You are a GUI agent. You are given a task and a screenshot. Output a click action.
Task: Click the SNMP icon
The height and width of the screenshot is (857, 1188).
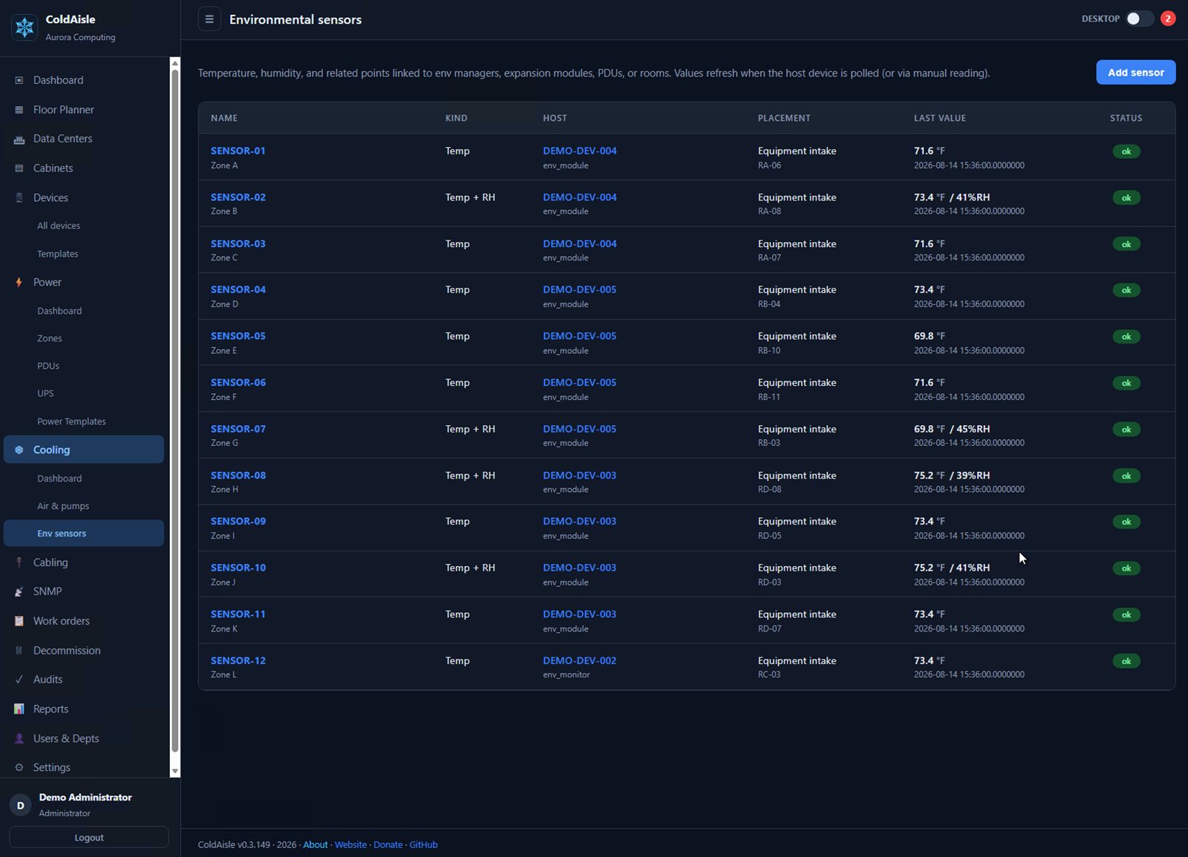19,591
